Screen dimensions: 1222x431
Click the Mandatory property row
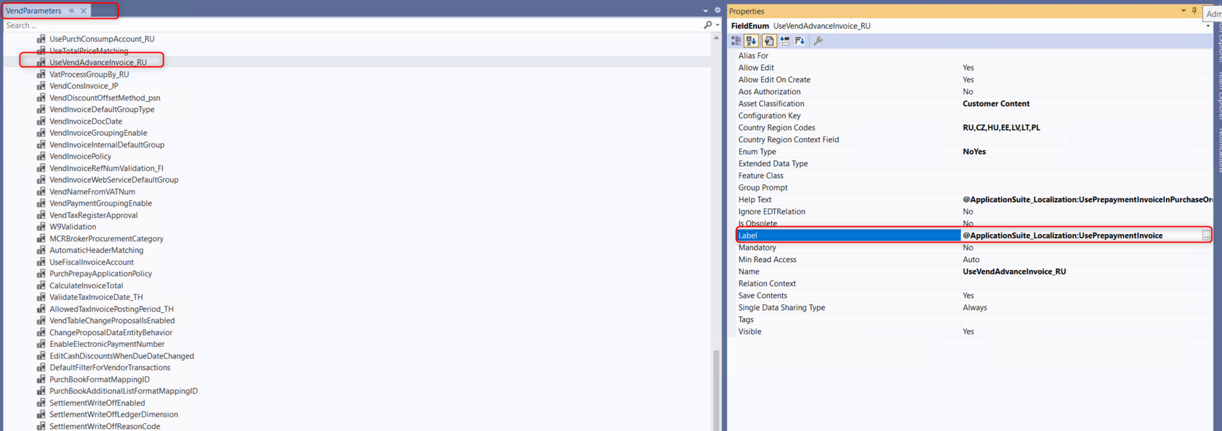coord(974,248)
